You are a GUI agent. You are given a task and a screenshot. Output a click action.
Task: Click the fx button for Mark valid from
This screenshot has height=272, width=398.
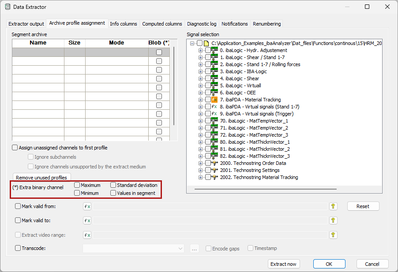tap(87, 207)
